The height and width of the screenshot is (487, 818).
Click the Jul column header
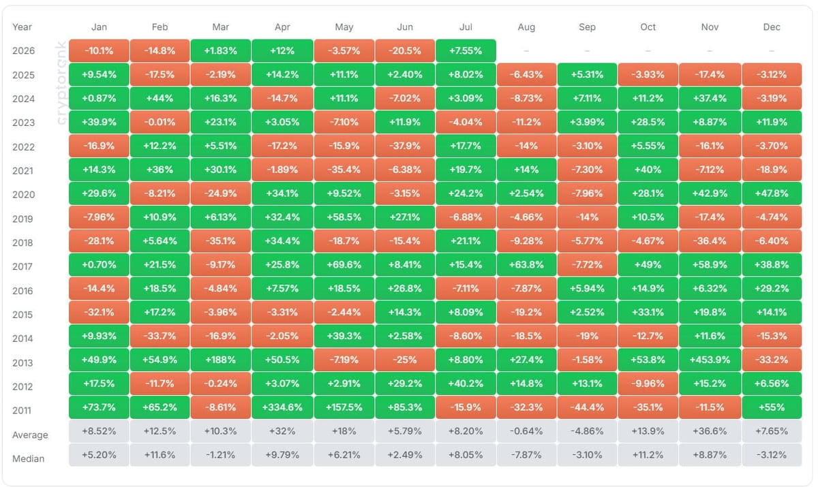tap(466, 27)
